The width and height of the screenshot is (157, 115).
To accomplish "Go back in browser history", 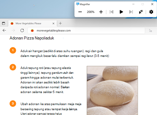I will tap(4, 30).
